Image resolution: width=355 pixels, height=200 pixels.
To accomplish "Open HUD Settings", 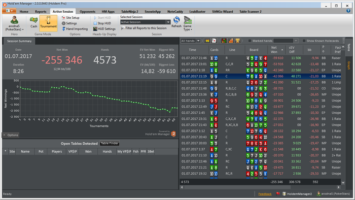I will (104, 29).
